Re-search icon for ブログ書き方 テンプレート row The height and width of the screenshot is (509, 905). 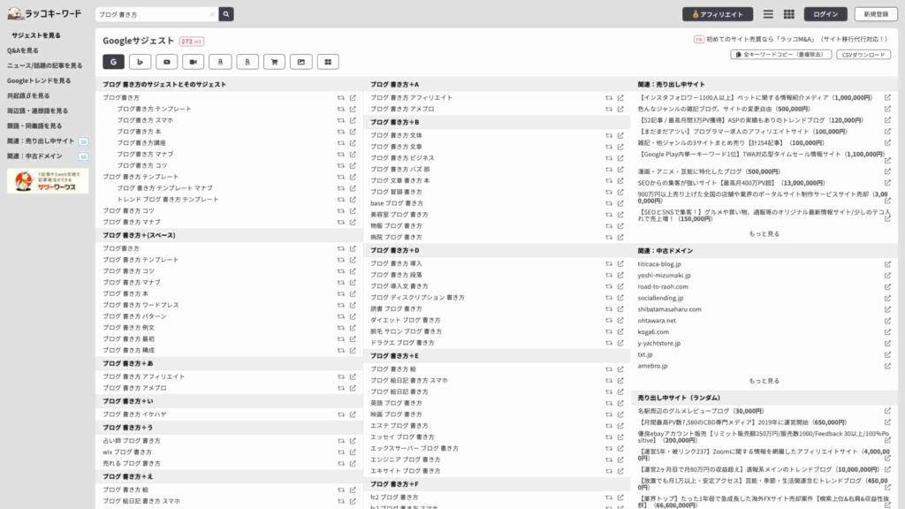pos(341,109)
